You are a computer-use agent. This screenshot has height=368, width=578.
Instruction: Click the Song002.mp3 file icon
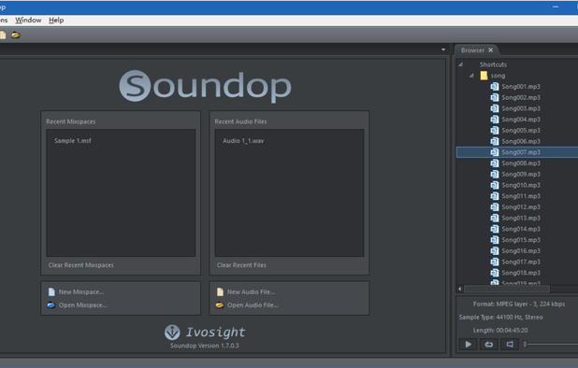(495, 97)
